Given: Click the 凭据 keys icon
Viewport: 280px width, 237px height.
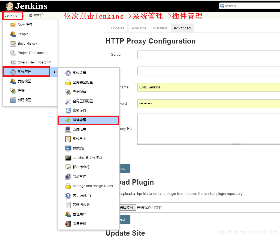Looking at the screenshot, I should 13,91.
